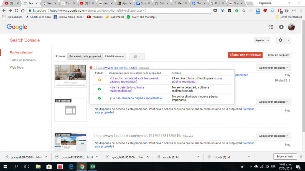Click Crear un conjunto button

(278, 55)
